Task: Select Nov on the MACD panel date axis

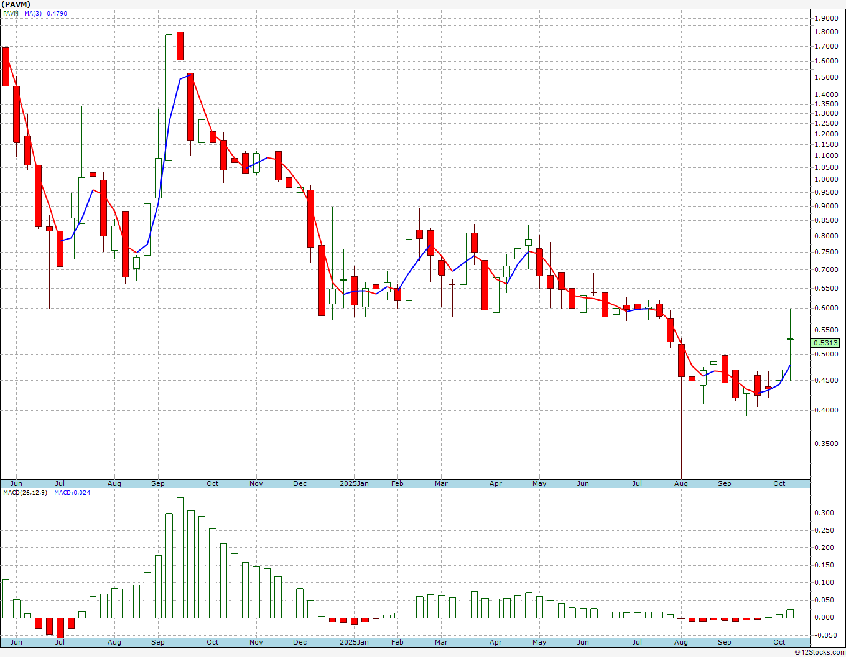Action: tap(256, 642)
